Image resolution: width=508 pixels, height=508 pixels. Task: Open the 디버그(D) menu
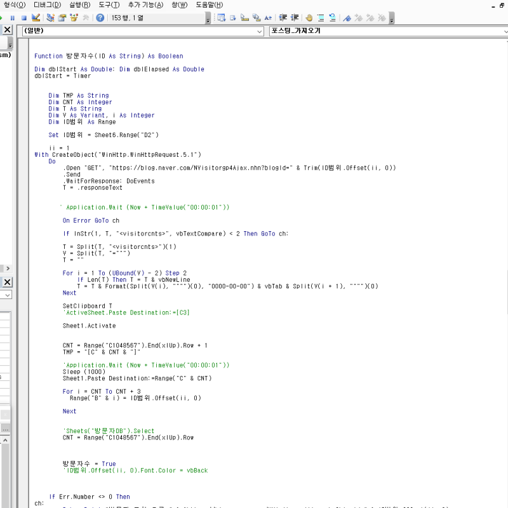point(47,5)
